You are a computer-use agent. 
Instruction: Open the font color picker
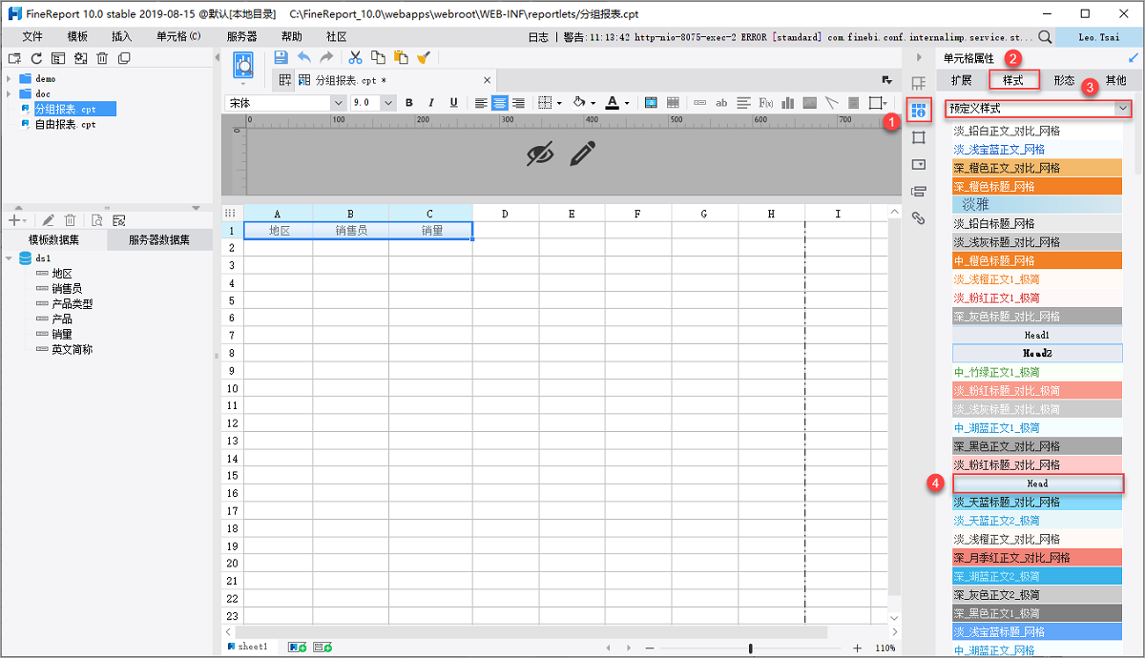[x=617, y=102]
